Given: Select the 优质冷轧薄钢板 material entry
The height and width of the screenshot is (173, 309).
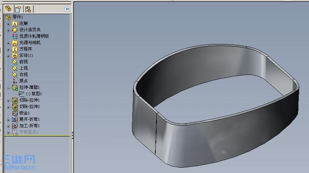Looking at the screenshot, I should pyautogui.click(x=34, y=36).
